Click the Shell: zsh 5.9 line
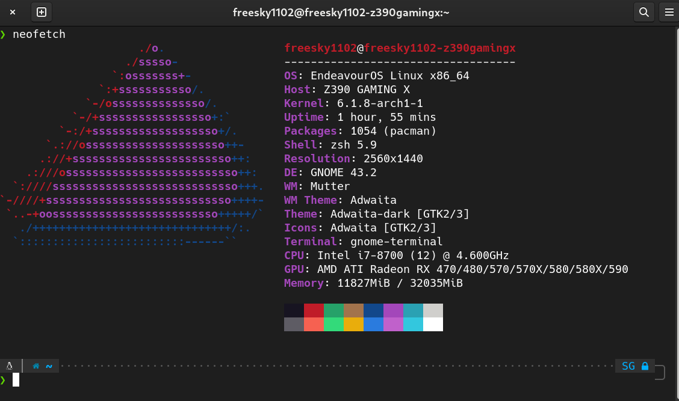Image resolution: width=679 pixels, height=401 pixels. tap(330, 145)
